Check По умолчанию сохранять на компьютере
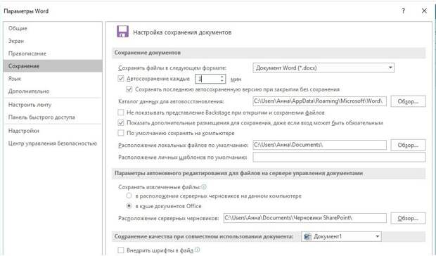The width and height of the screenshot is (436, 256). [x=121, y=133]
